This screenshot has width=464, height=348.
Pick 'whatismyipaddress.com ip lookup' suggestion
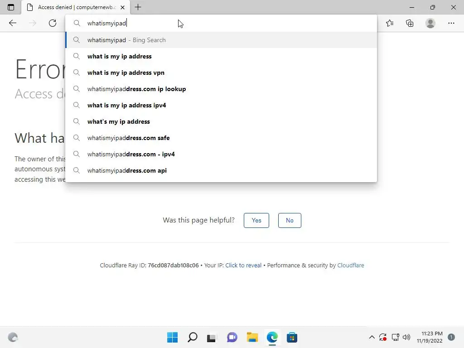(221, 89)
